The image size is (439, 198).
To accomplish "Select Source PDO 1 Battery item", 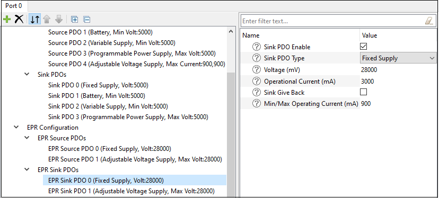I will [x=101, y=32].
